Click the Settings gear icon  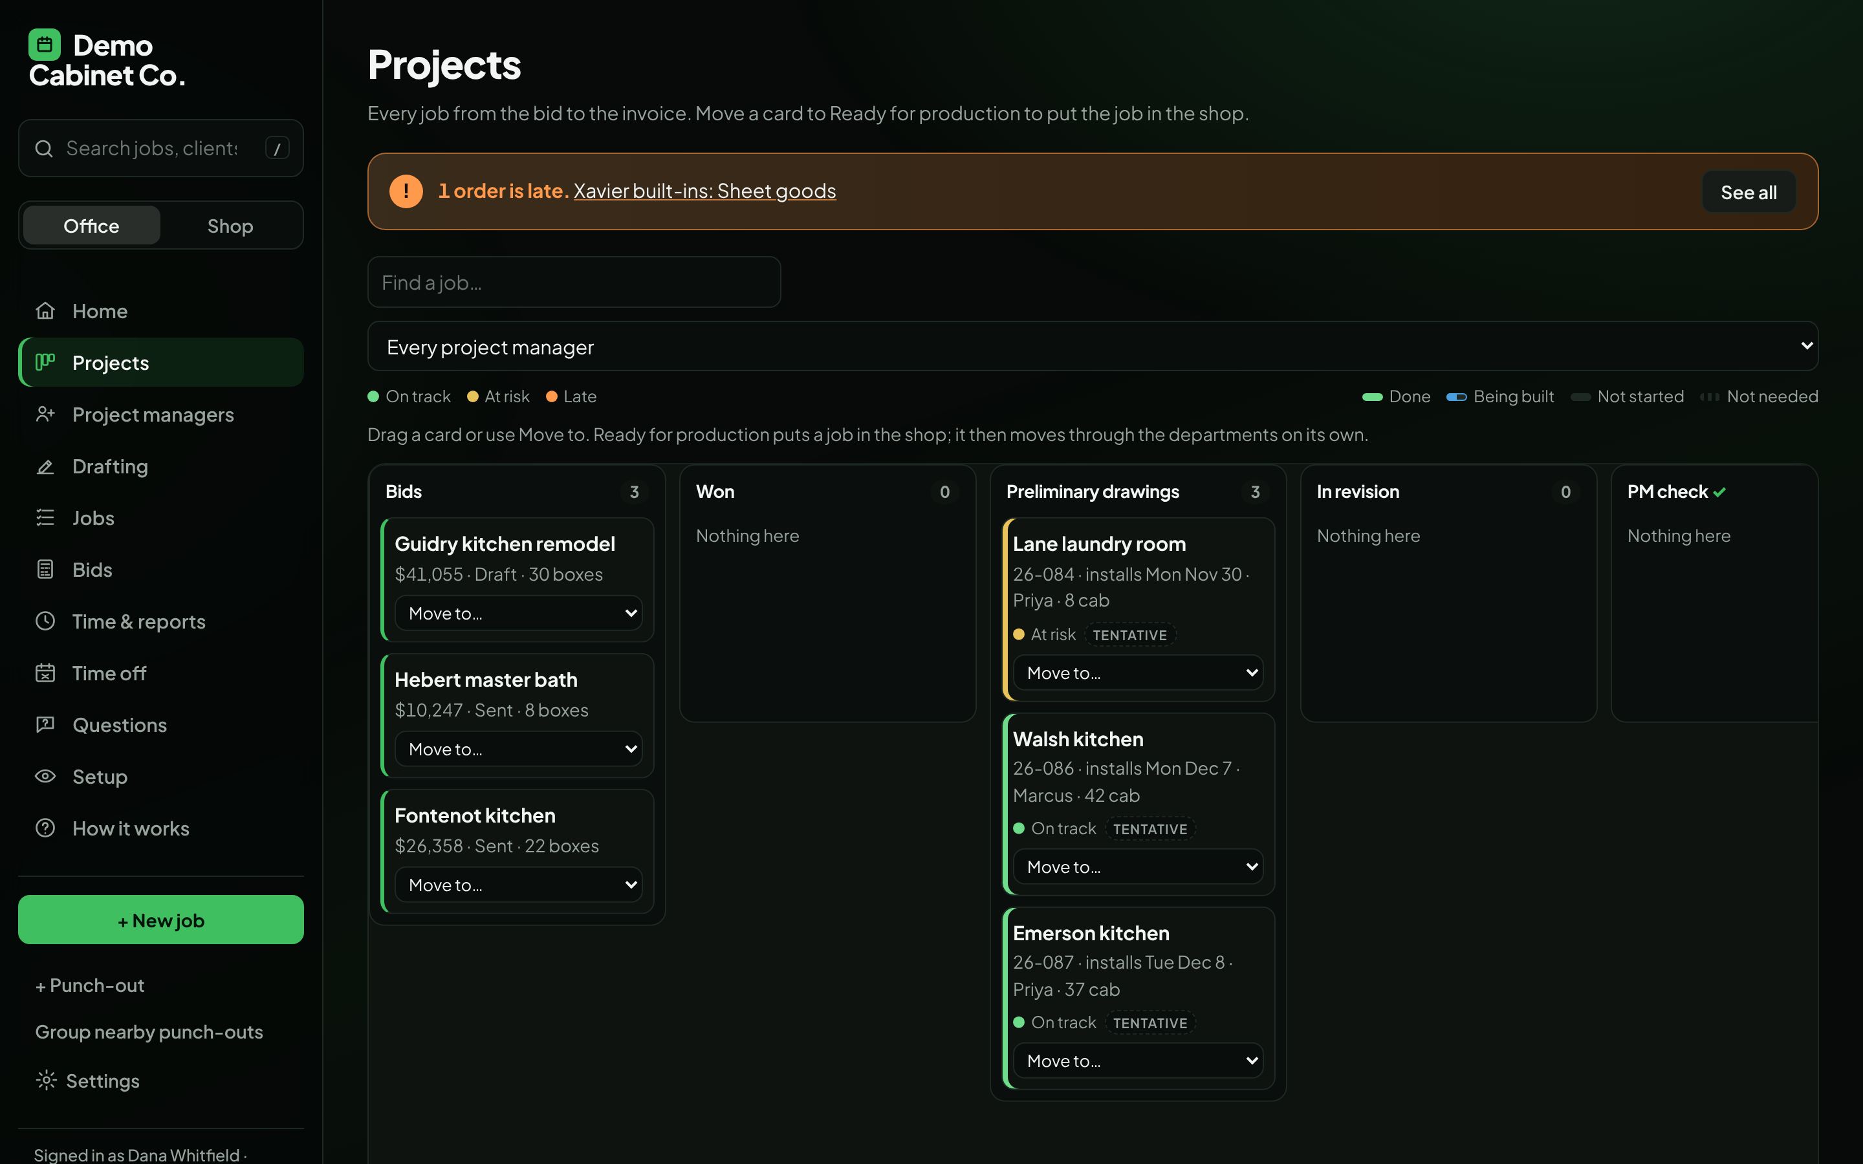pyautogui.click(x=46, y=1081)
